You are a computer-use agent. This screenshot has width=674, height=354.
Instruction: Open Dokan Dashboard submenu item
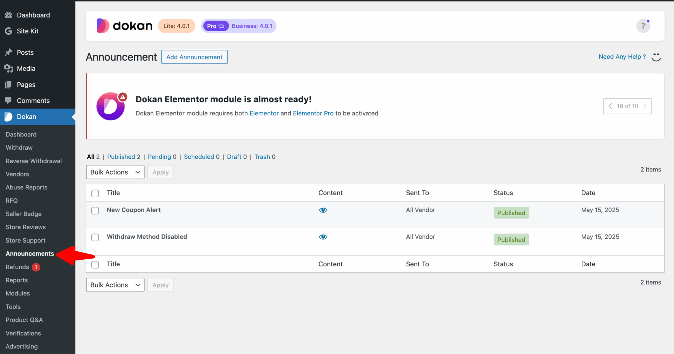tap(21, 134)
